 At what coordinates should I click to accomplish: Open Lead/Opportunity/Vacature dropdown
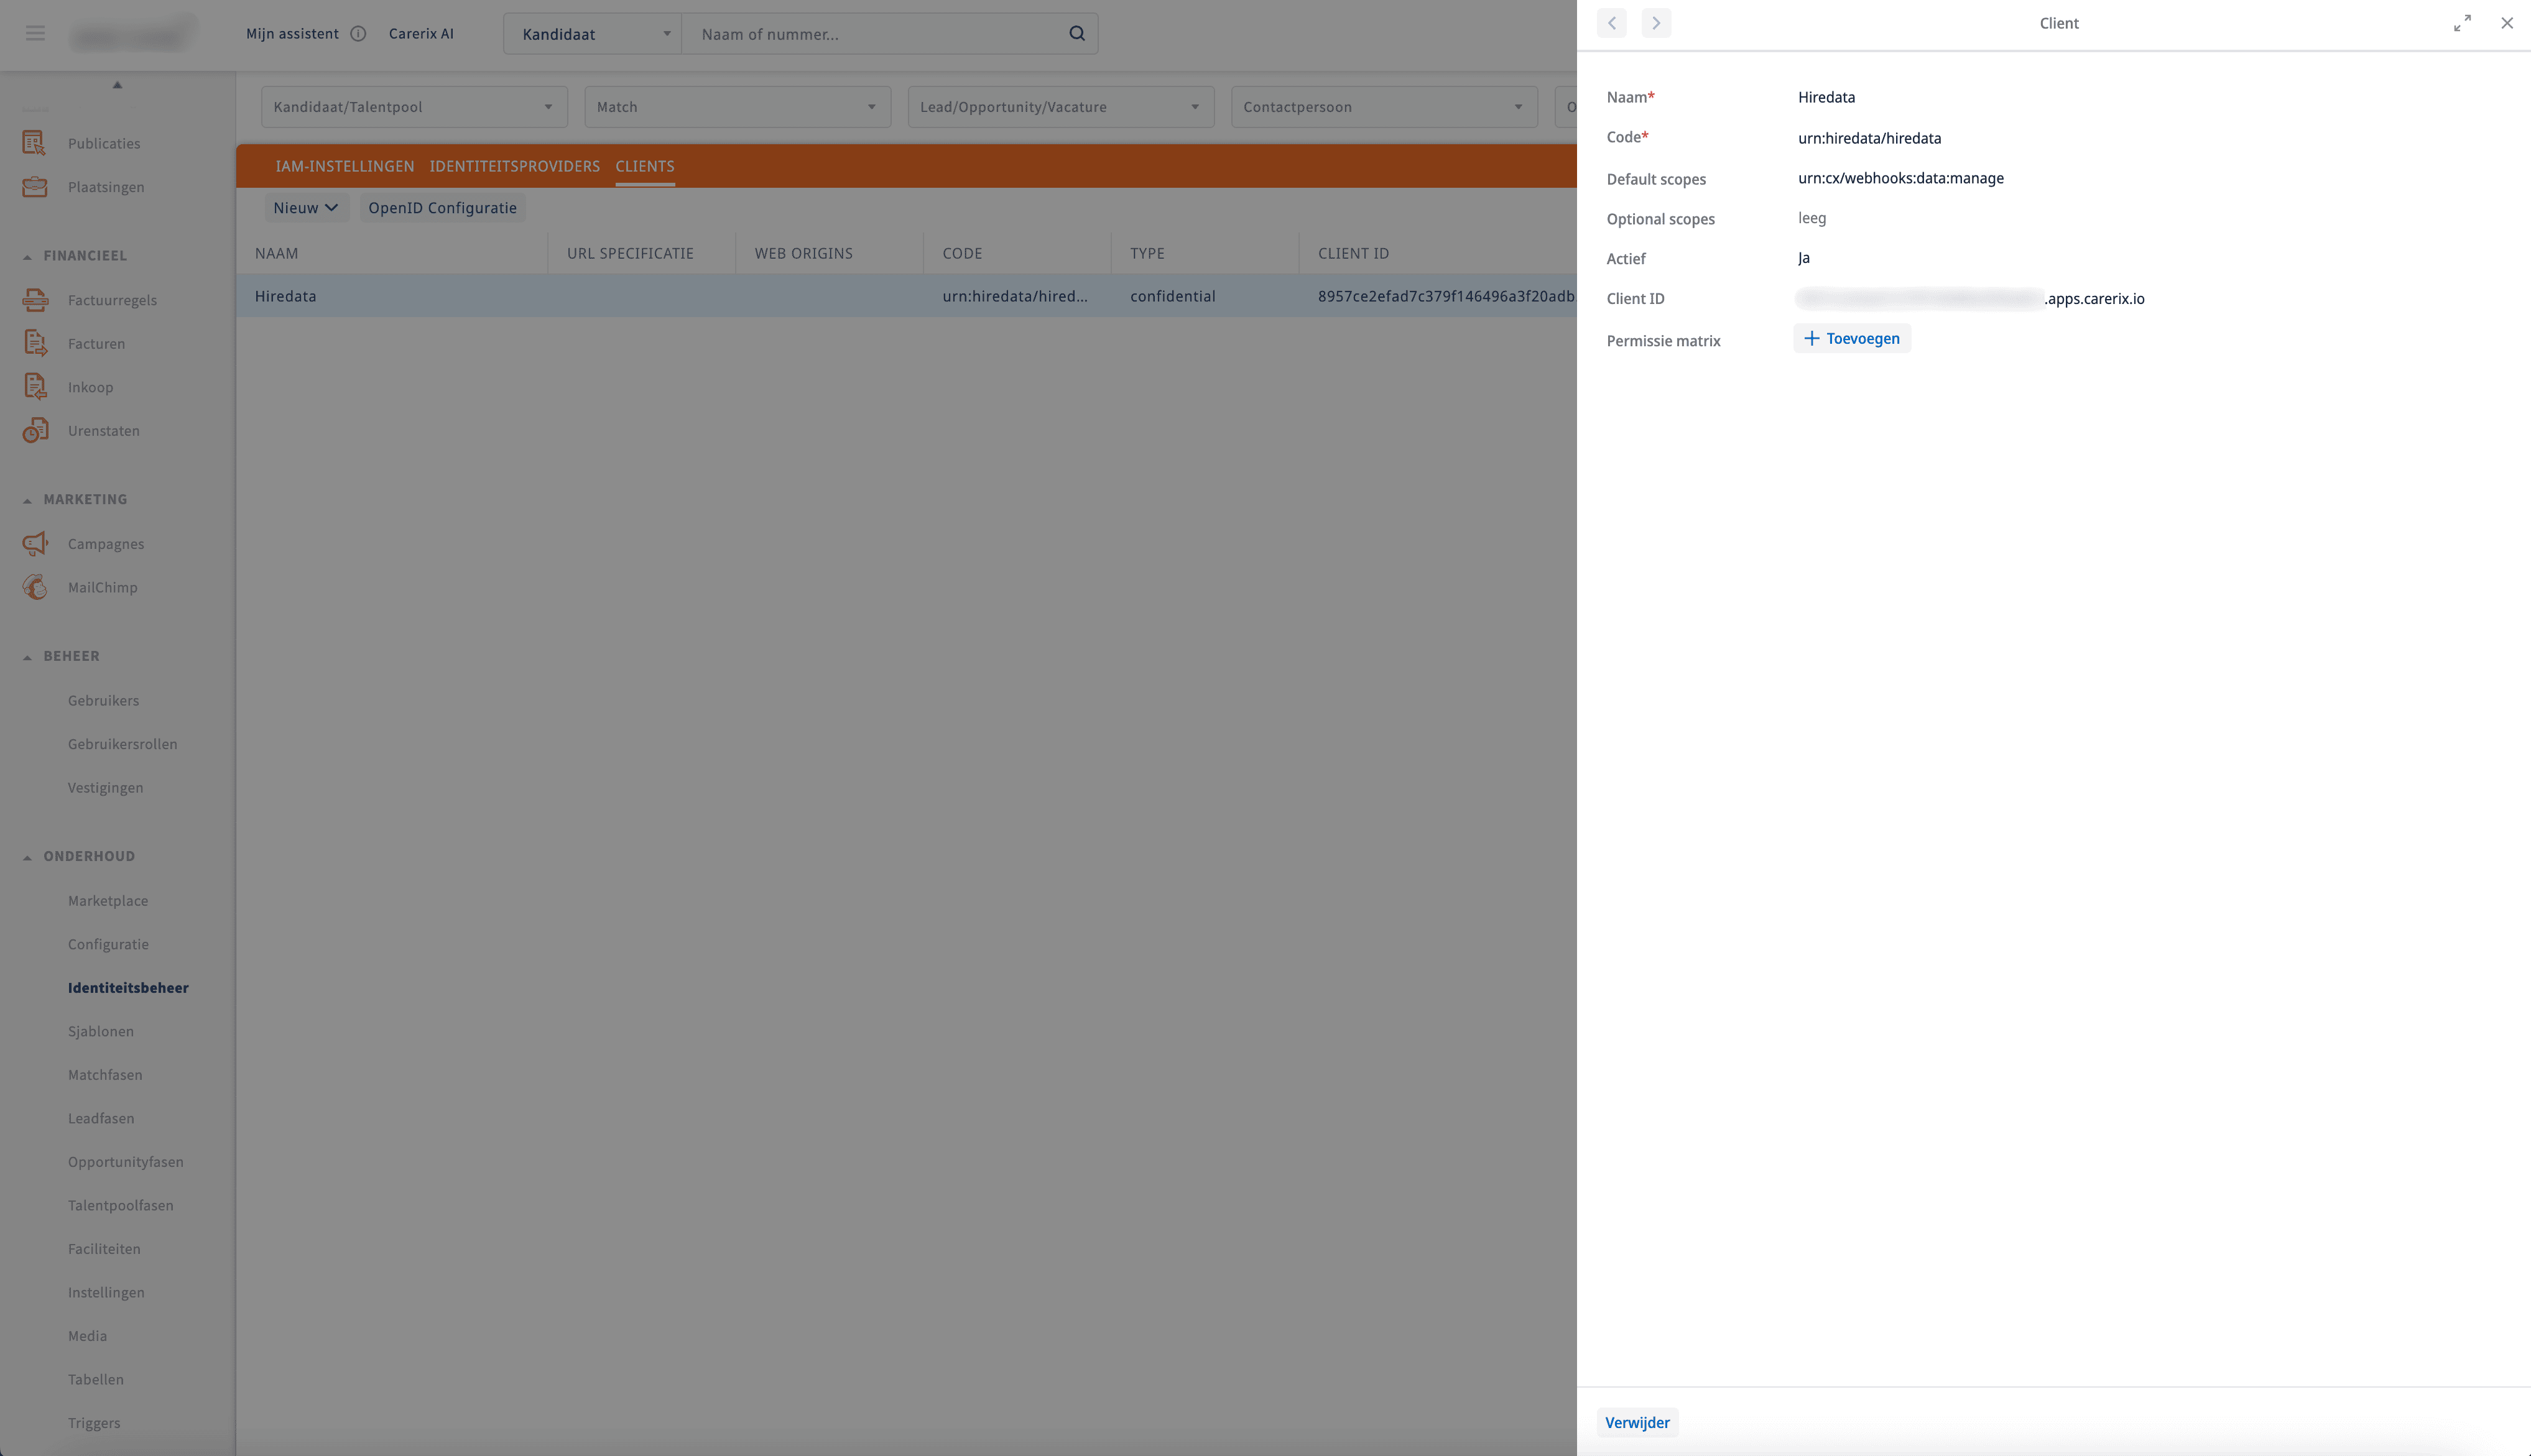1061,107
